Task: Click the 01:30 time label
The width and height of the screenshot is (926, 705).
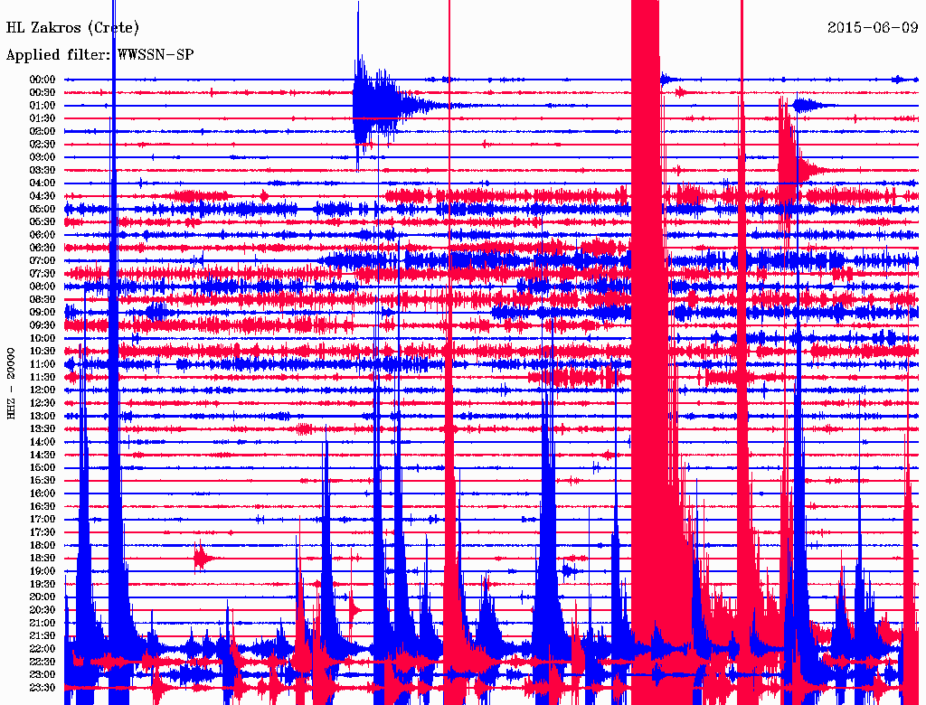Action: (x=43, y=118)
